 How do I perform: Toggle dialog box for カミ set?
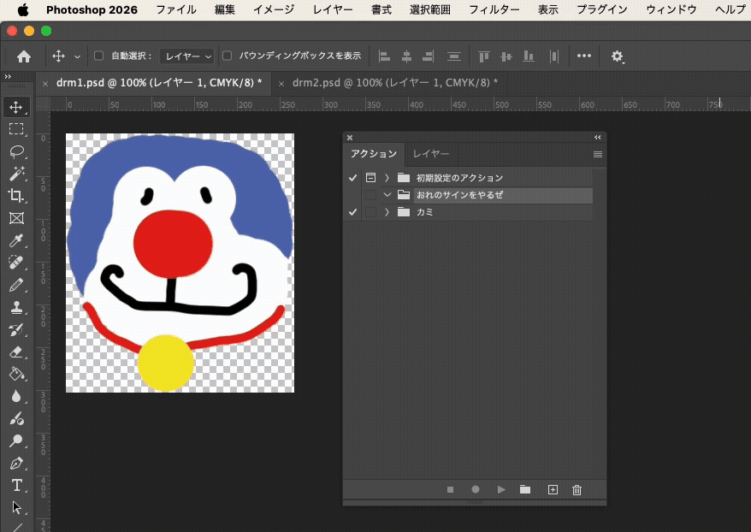pos(370,211)
